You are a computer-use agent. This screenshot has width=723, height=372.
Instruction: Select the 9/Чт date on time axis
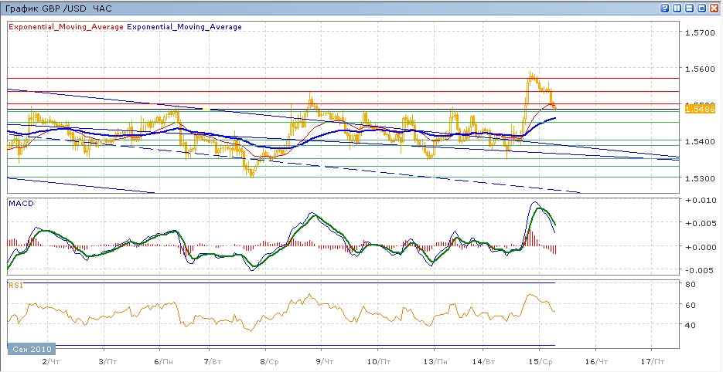(325, 360)
